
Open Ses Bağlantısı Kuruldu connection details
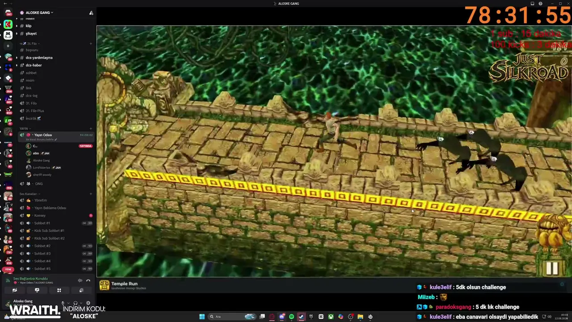30,279
